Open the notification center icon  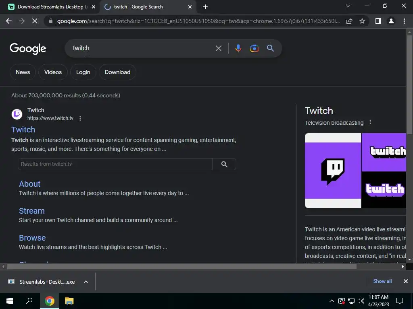(x=400, y=301)
